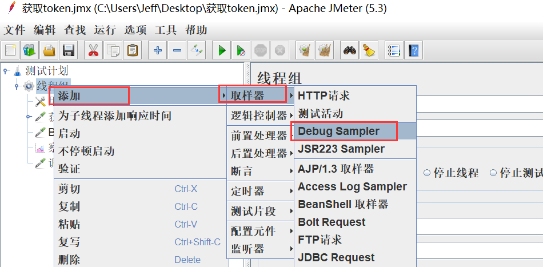543x267 pixels.
Task: Open the 查找 menu
Action: 74,30
